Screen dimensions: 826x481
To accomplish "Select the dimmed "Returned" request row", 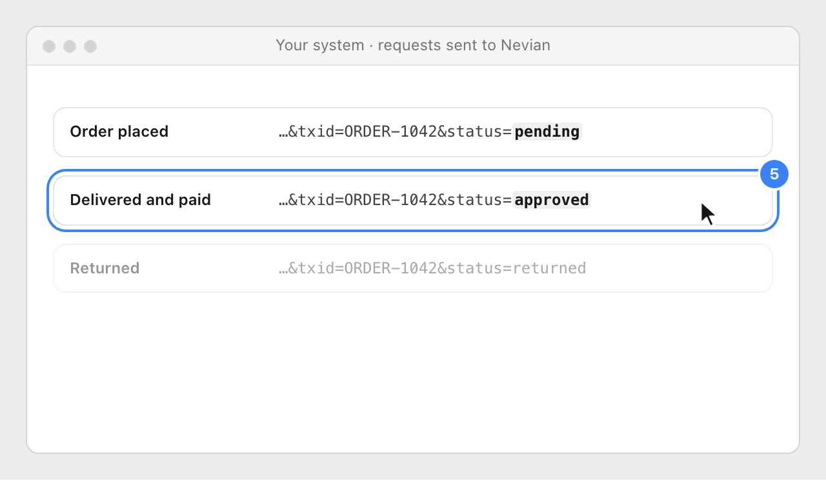I will click(413, 268).
